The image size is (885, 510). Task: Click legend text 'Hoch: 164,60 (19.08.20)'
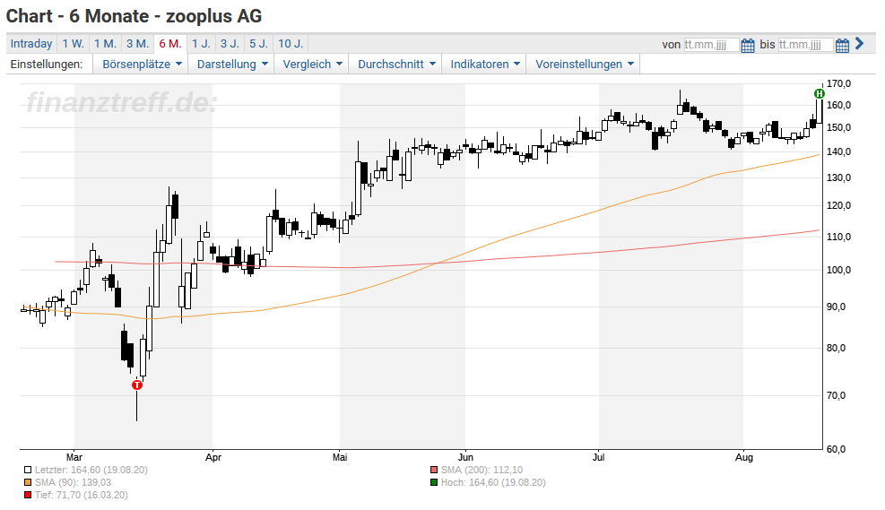coord(493,483)
